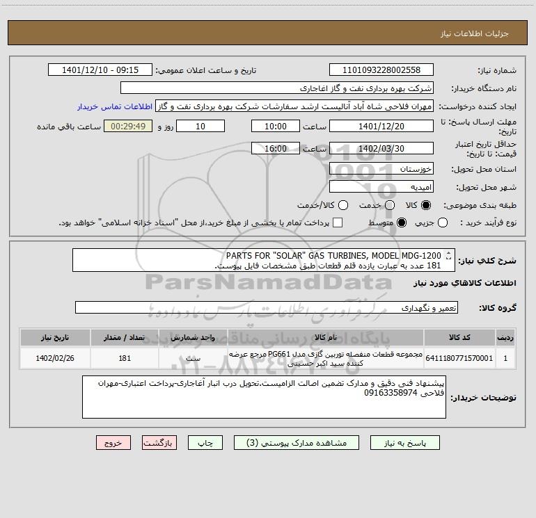
Task: Click the request creator field مهران فلاحی
Action: coord(294,106)
